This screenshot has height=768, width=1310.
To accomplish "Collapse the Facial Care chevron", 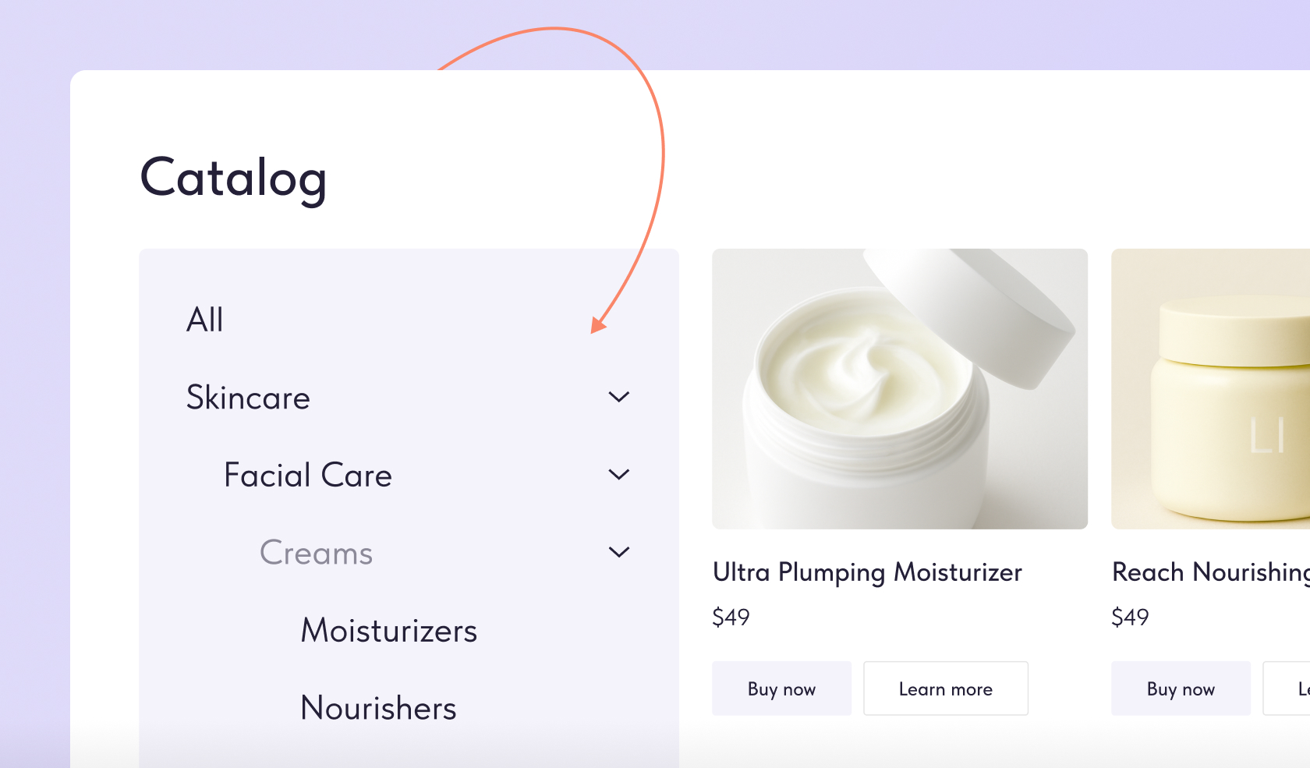I will click(618, 474).
